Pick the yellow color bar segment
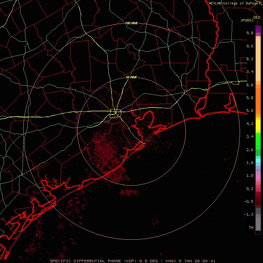This screenshot has width=263, height=263. pyautogui.click(x=258, y=125)
